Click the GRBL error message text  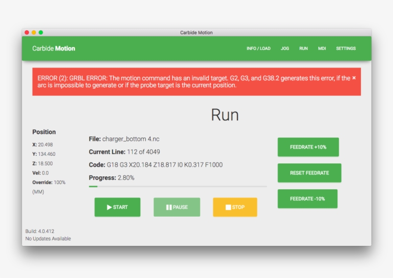(x=194, y=81)
